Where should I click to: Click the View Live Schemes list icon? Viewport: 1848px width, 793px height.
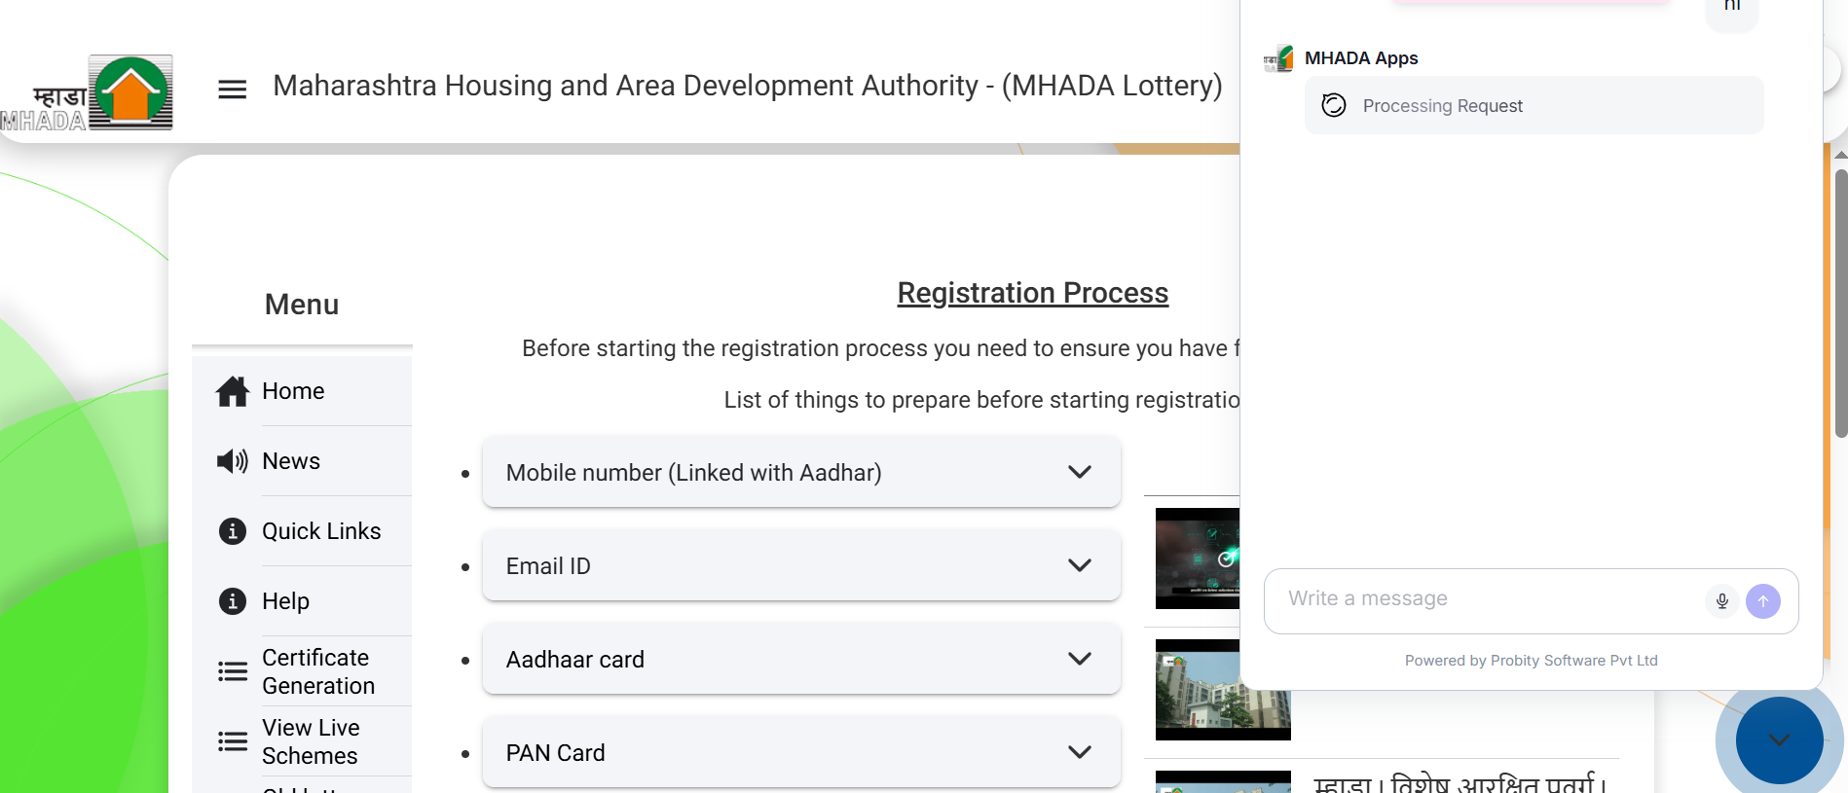click(x=233, y=741)
